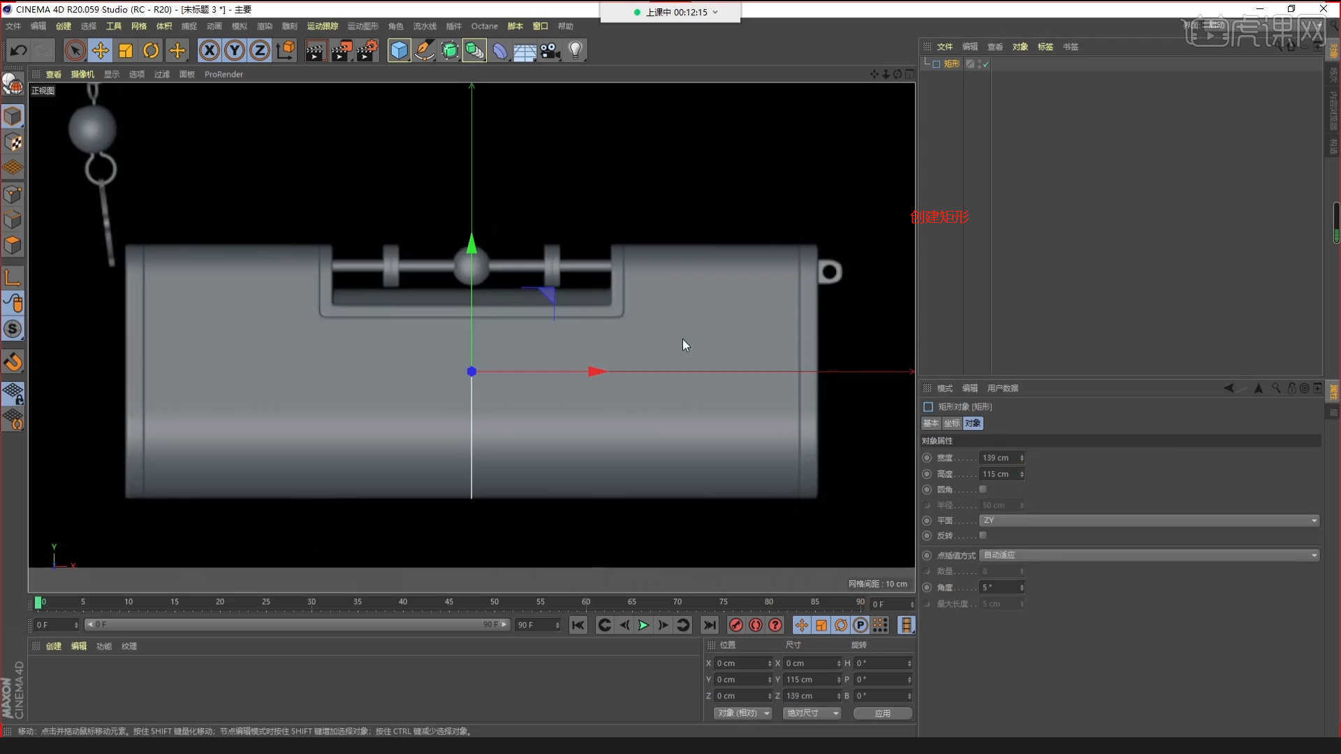Toggle Z axis lock
The image size is (1341, 754).
pos(260,50)
